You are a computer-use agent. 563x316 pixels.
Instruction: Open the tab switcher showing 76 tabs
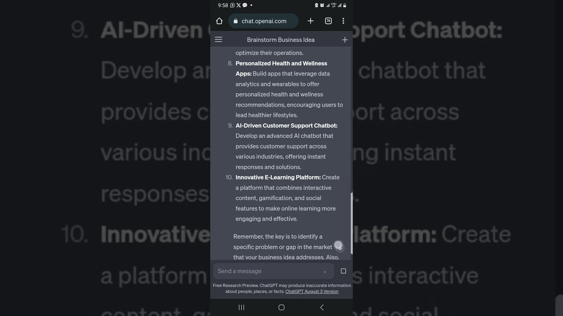pos(328,21)
